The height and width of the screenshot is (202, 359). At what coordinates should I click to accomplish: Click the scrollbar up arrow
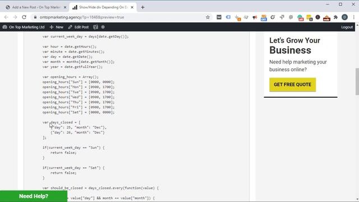click(357, 25)
